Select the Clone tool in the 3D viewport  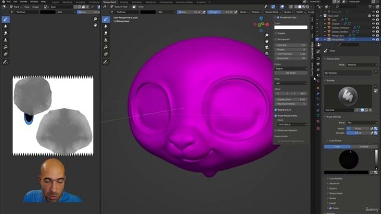coord(106,40)
